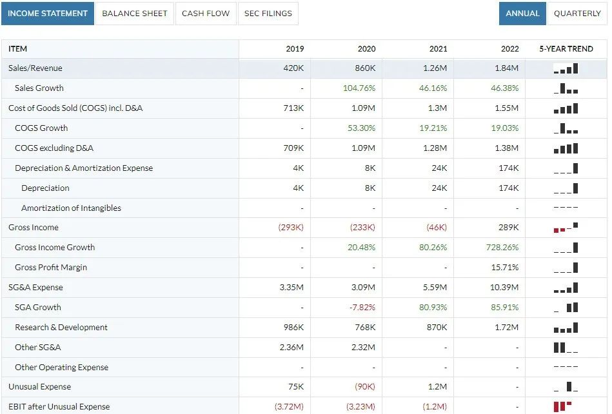Screen dimensions: 612x414
Task: Click the 5-YEAR TREND column header
Action: [566, 49]
